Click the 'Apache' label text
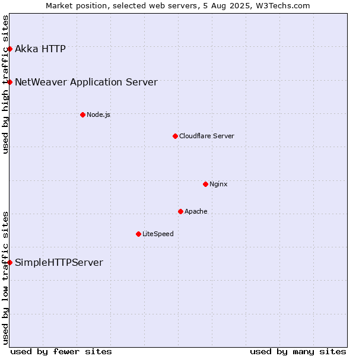This screenshot has width=356, height=356. (196, 211)
